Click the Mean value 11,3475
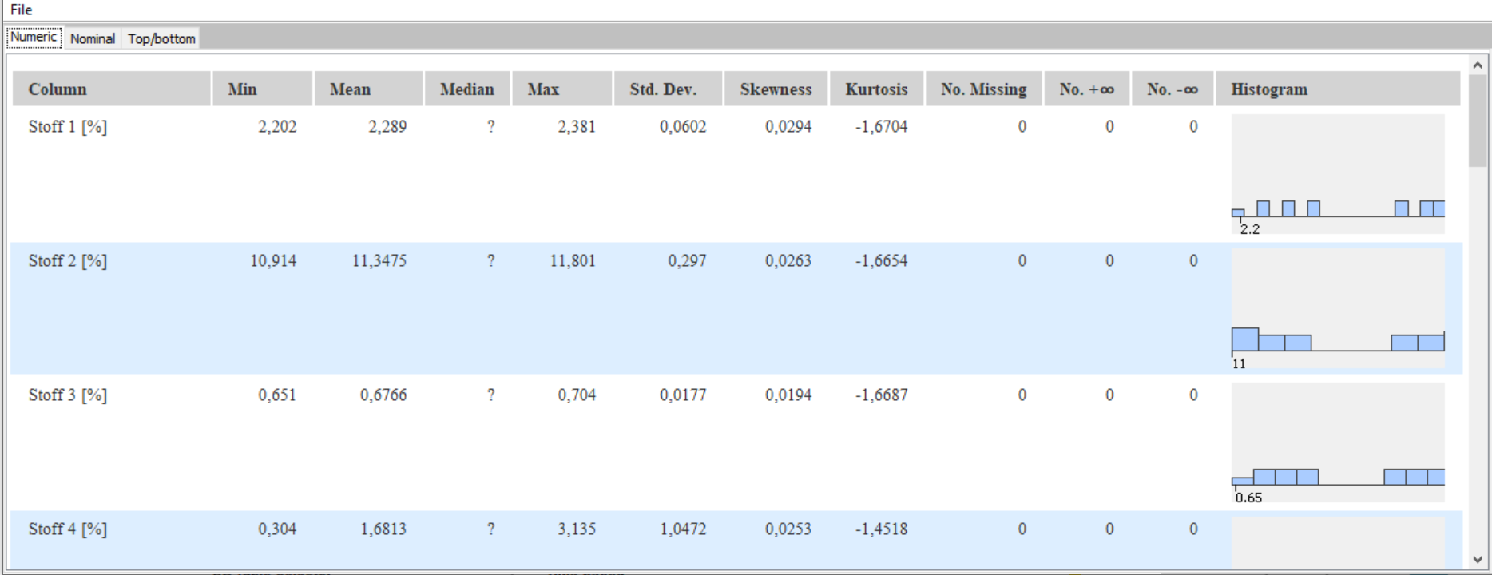This screenshot has width=1492, height=575. click(379, 260)
